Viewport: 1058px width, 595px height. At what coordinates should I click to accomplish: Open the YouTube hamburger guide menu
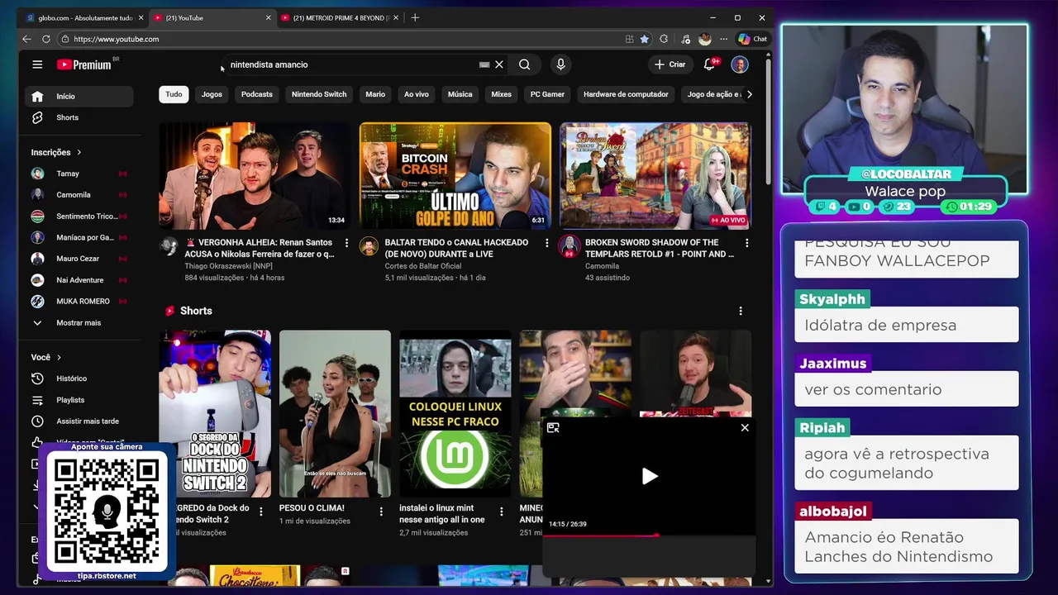pos(37,64)
